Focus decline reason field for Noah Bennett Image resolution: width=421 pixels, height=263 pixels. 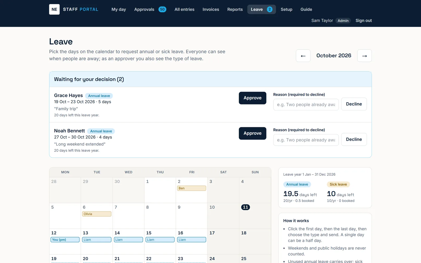pyautogui.click(x=306, y=140)
